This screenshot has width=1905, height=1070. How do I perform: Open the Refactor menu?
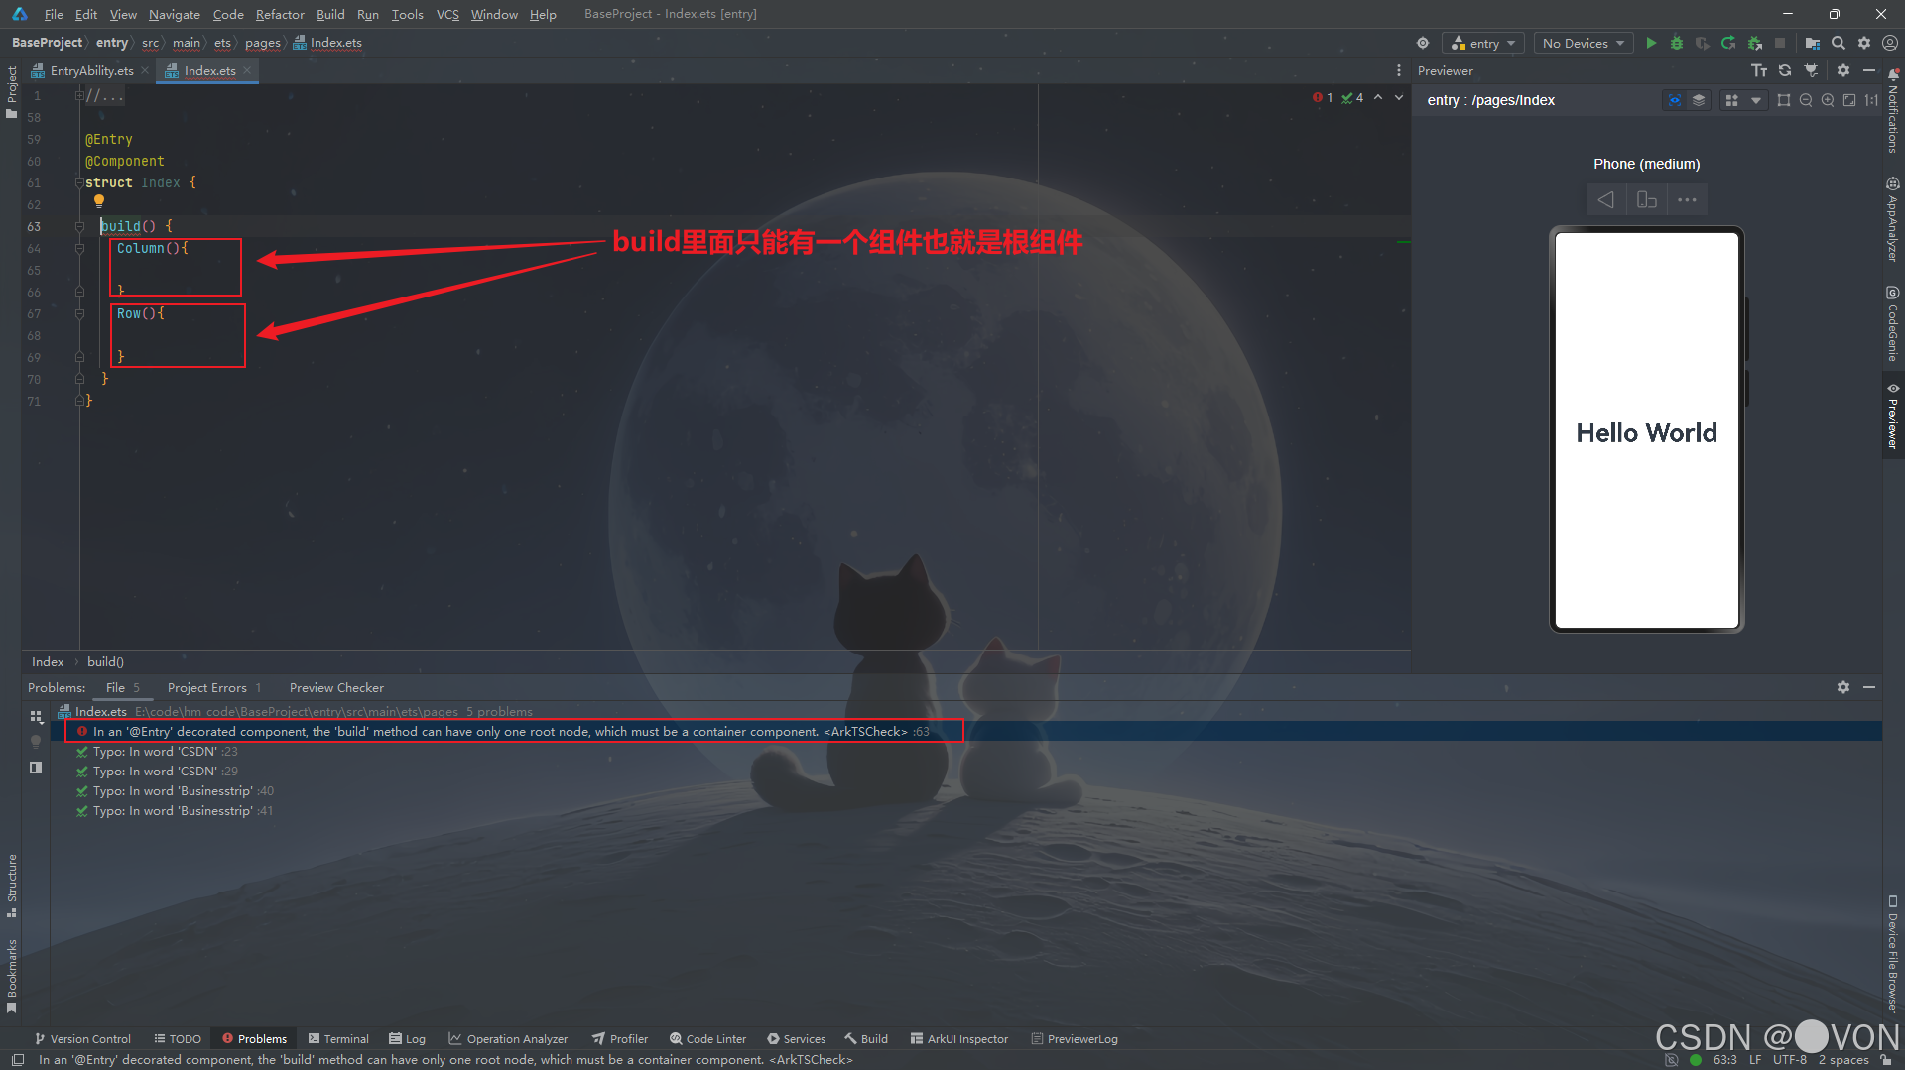click(280, 14)
